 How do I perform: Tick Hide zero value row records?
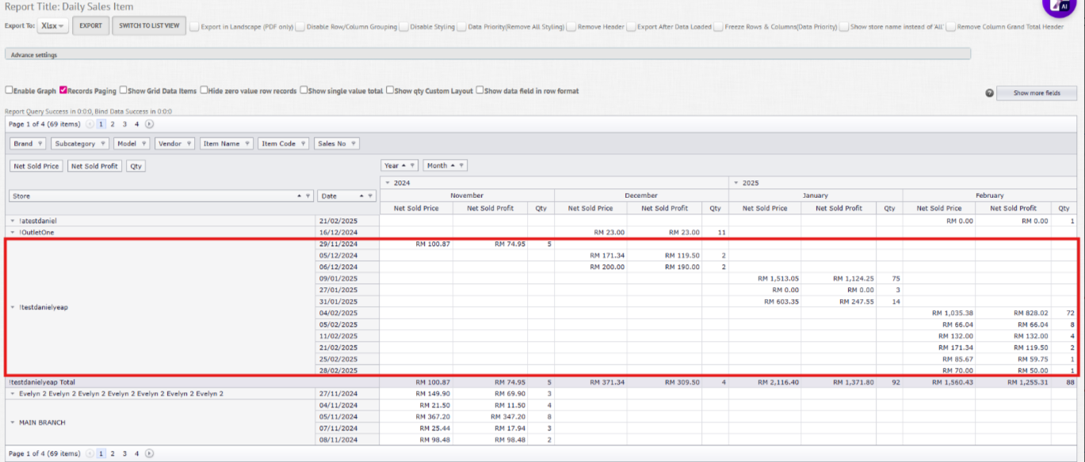click(204, 91)
